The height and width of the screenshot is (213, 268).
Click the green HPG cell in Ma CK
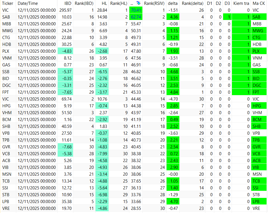[259, 106]
